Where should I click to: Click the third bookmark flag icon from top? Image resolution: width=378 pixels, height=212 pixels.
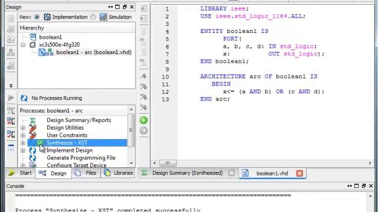point(144,97)
